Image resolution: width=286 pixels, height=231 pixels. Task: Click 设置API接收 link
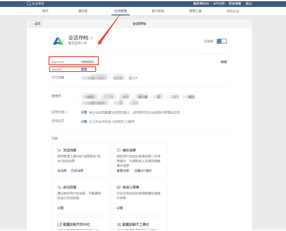coord(143,170)
